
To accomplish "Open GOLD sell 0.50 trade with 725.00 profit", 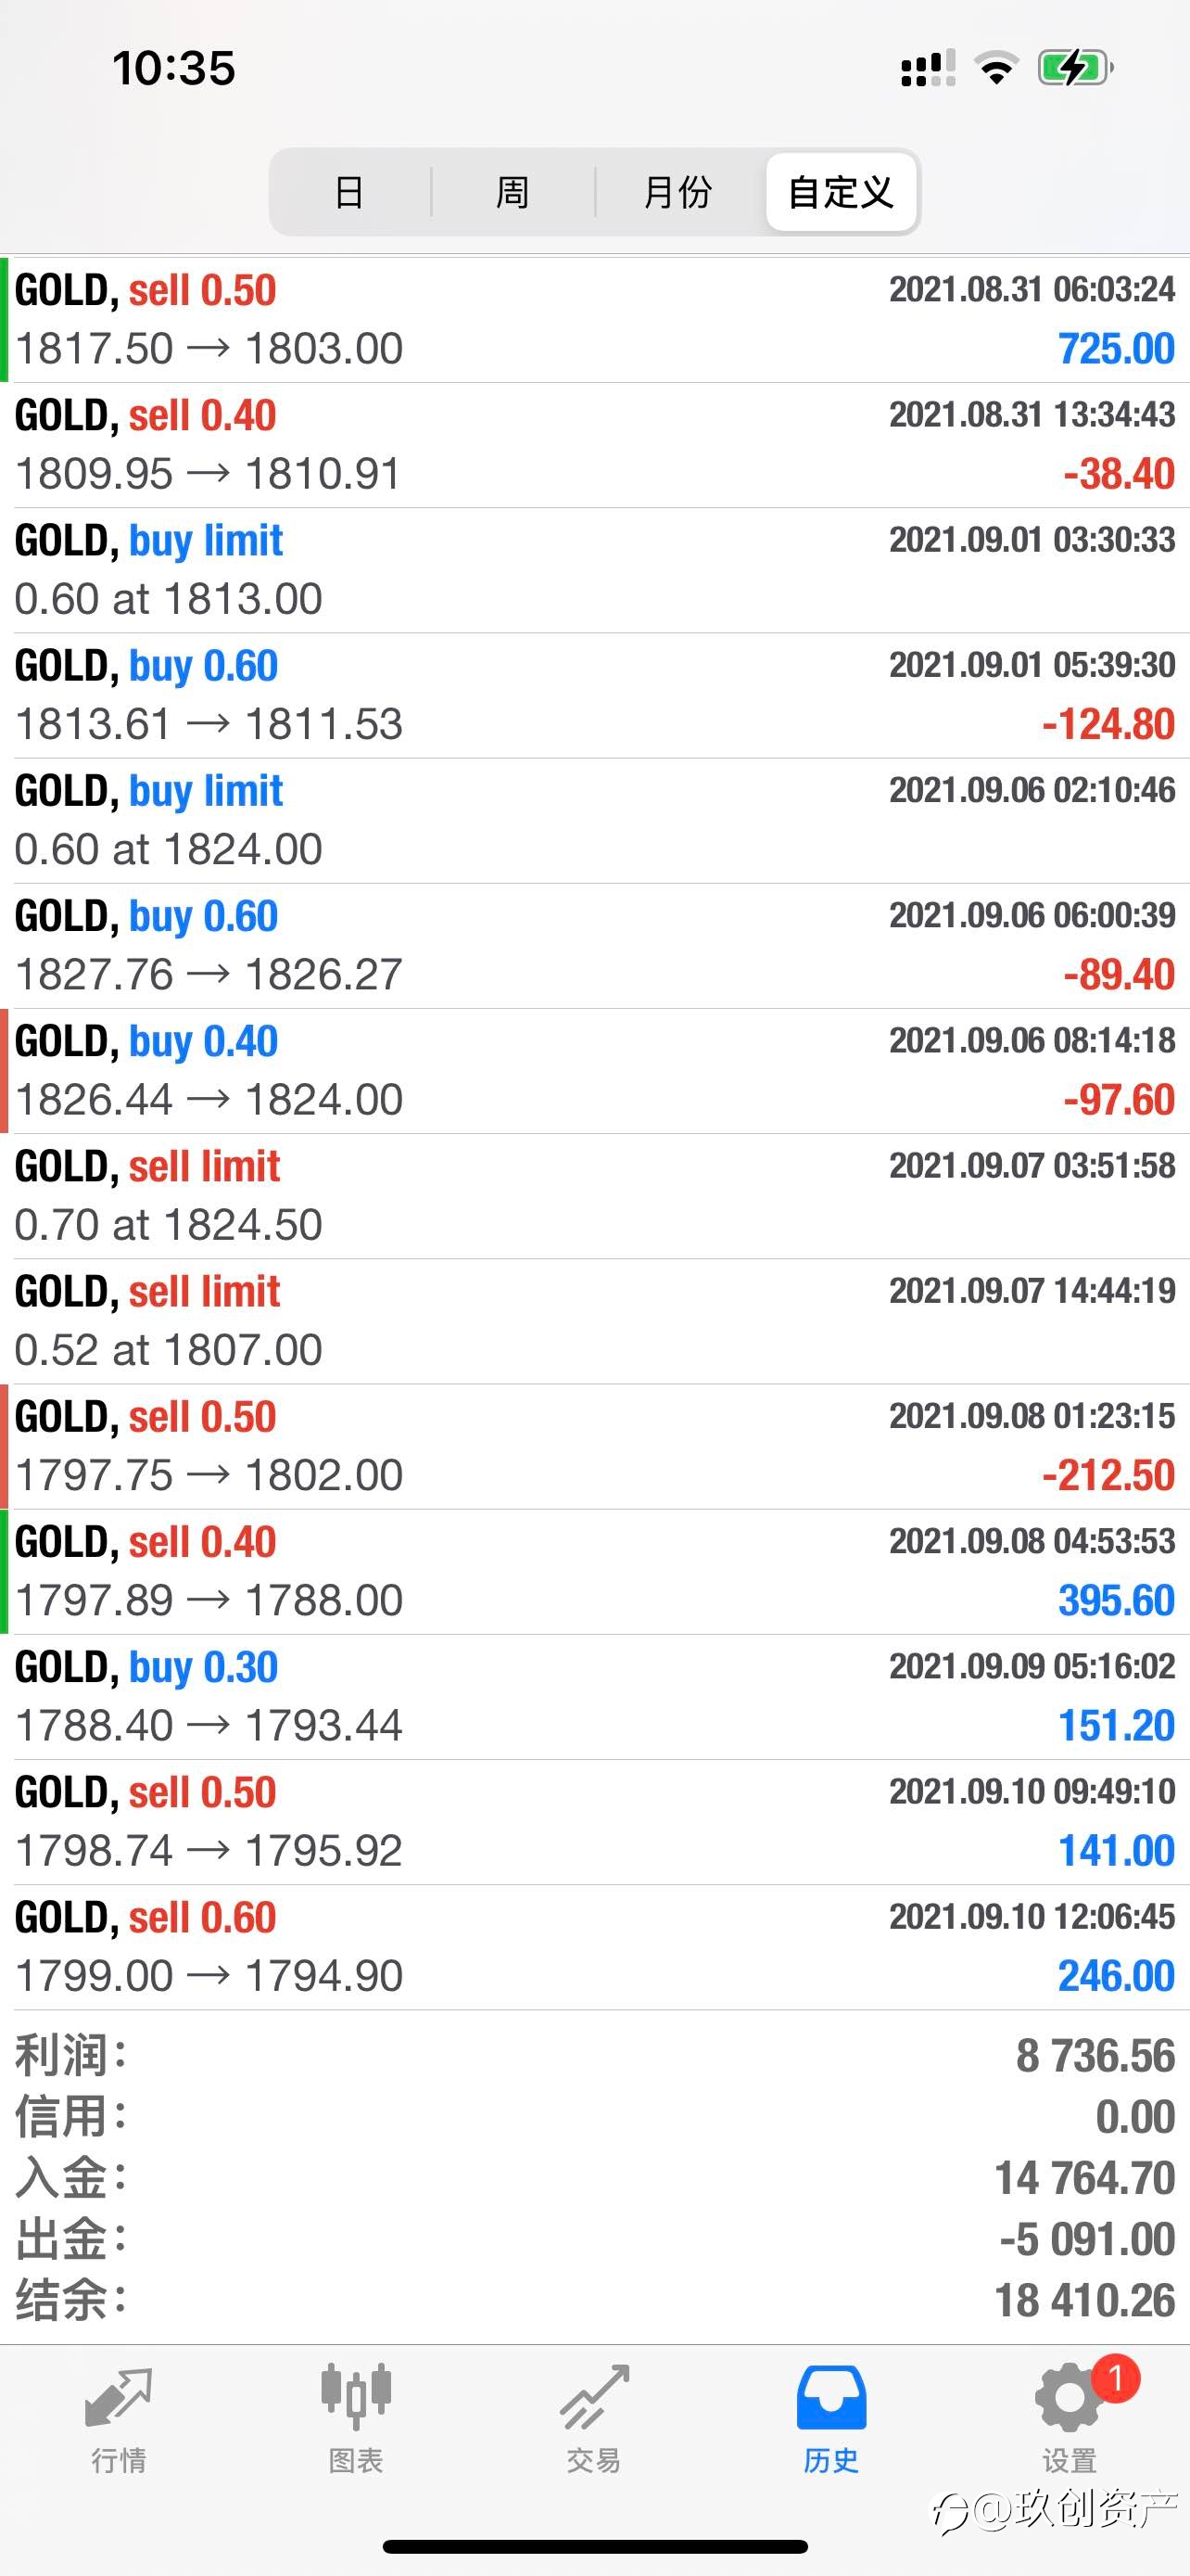I will click(x=596, y=320).
